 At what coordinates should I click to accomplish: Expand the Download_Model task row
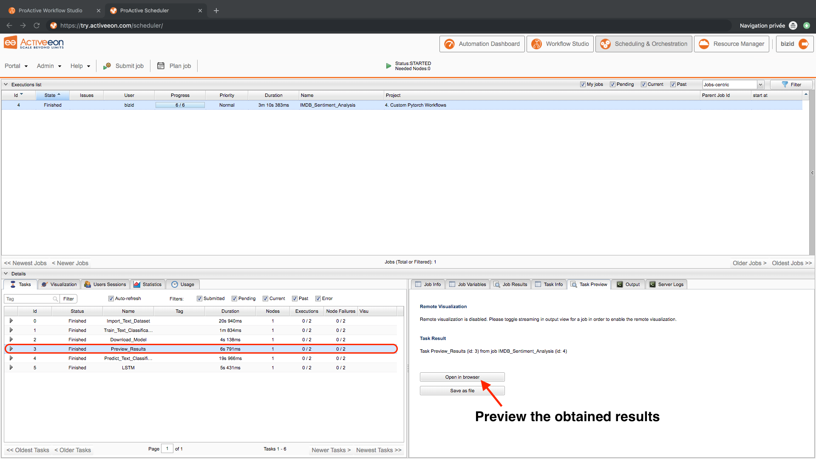[x=11, y=340]
